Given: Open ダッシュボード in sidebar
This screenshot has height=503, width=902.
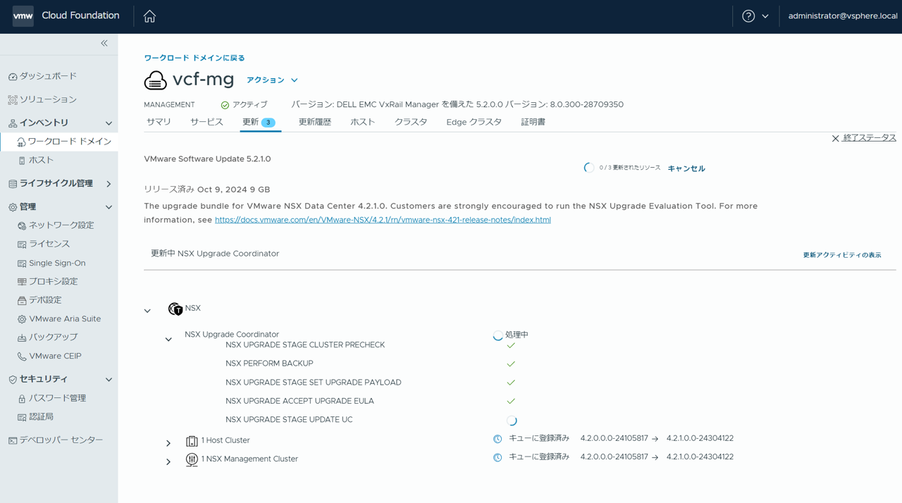Looking at the screenshot, I should (48, 76).
